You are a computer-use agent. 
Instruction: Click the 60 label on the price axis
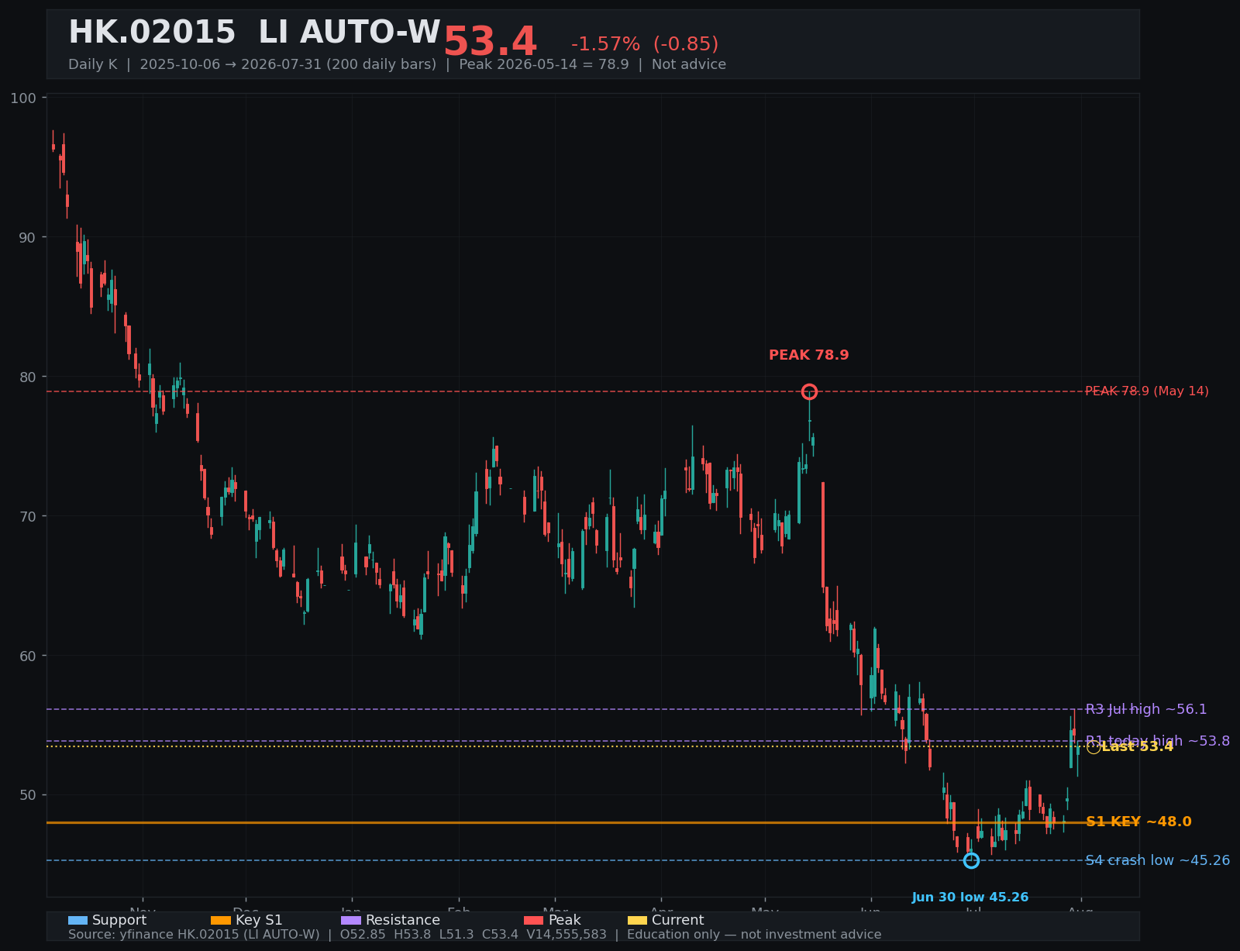click(x=27, y=656)
